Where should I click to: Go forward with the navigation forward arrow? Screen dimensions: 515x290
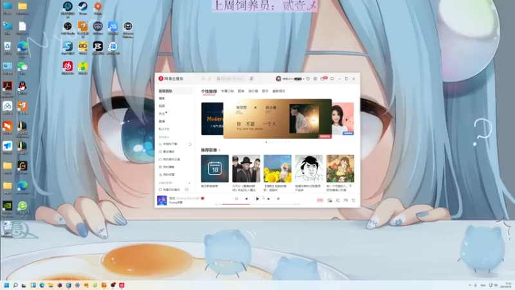coord(210,79)
